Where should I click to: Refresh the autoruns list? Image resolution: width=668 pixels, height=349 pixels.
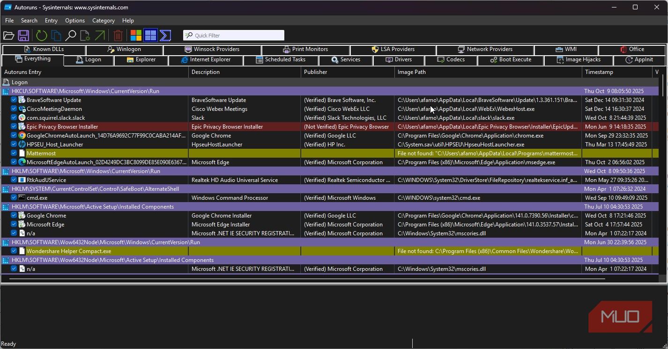point(42,36)
